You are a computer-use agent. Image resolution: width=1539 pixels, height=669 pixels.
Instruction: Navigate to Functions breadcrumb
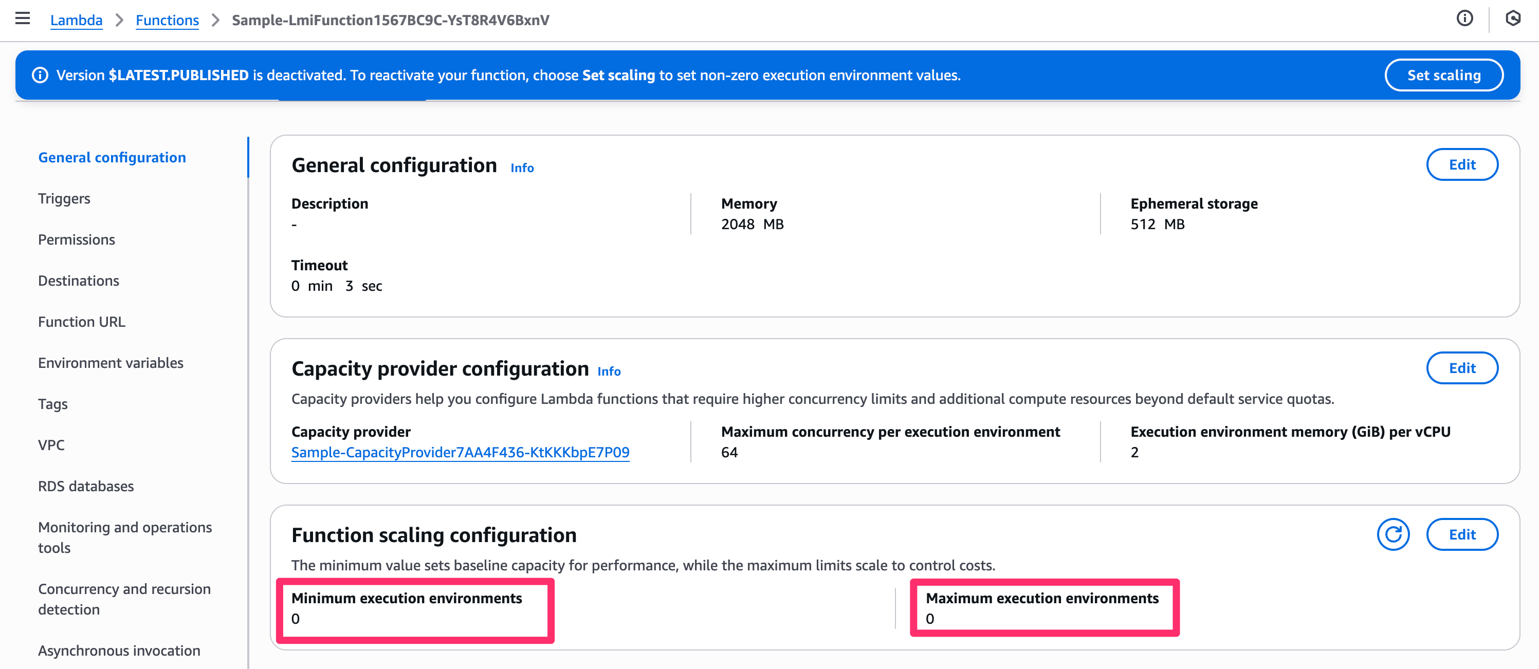tap(167, 21)
